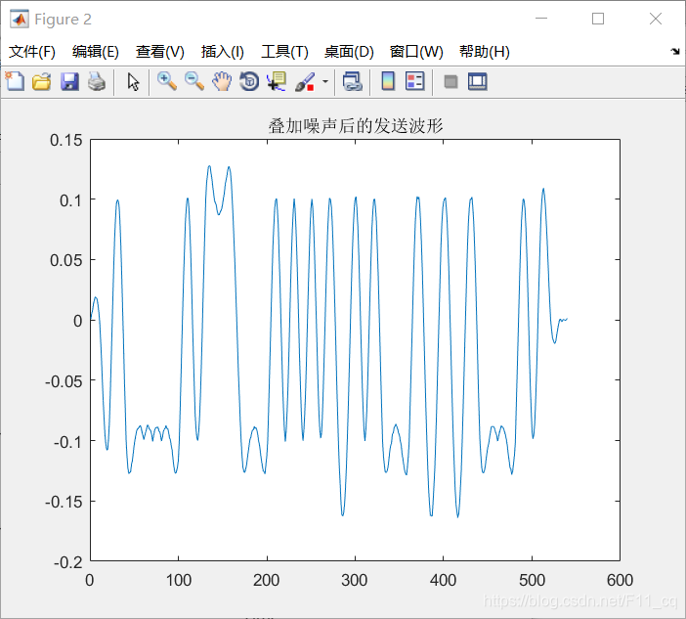Click the MATLAB logo in title bar
This screenshot has height=619, width=686.
(20, 20)
